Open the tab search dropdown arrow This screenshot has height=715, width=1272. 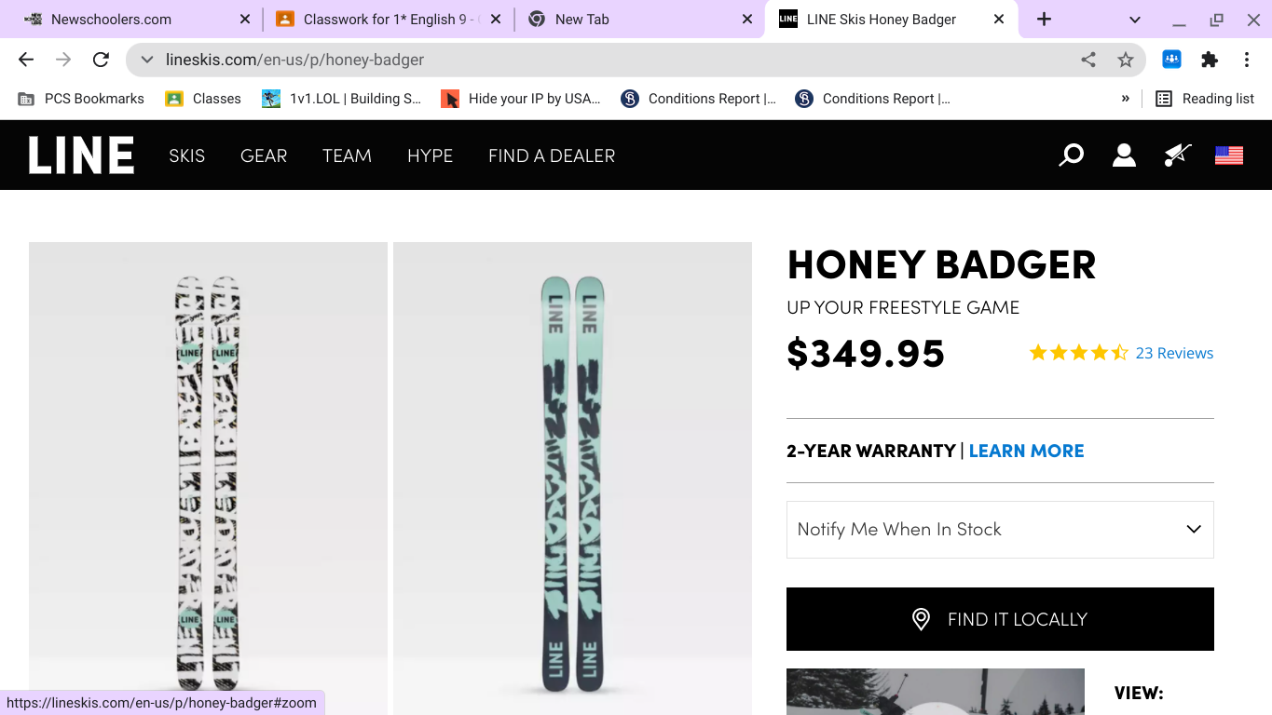click(1135, 20)
